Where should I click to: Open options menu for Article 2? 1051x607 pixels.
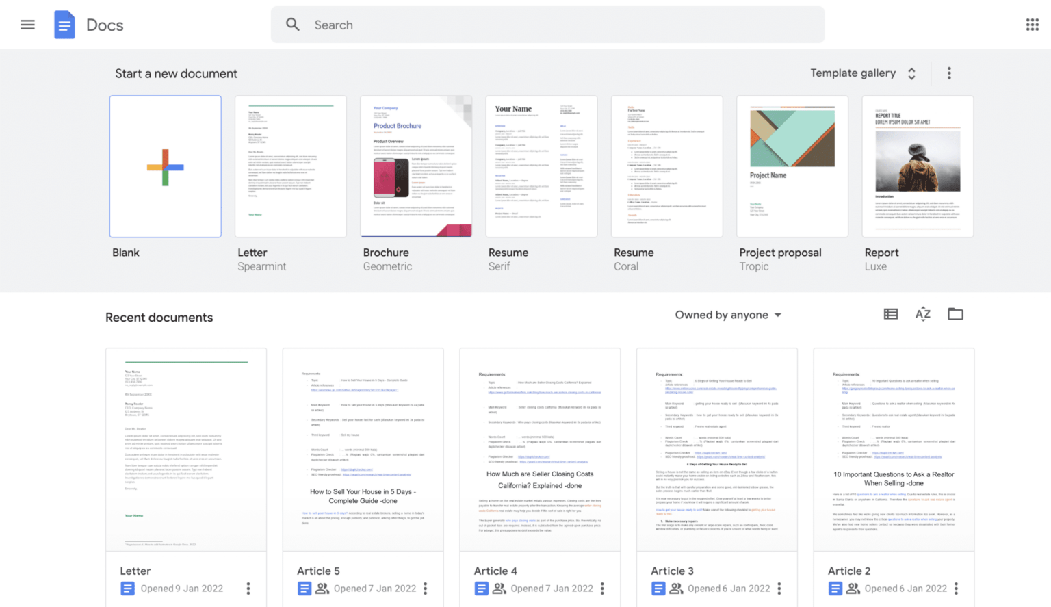point(956,588)
